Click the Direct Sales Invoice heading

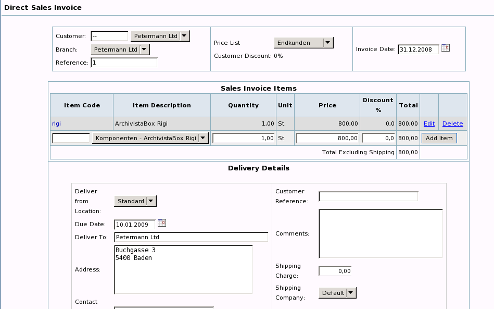pos(43,8)
